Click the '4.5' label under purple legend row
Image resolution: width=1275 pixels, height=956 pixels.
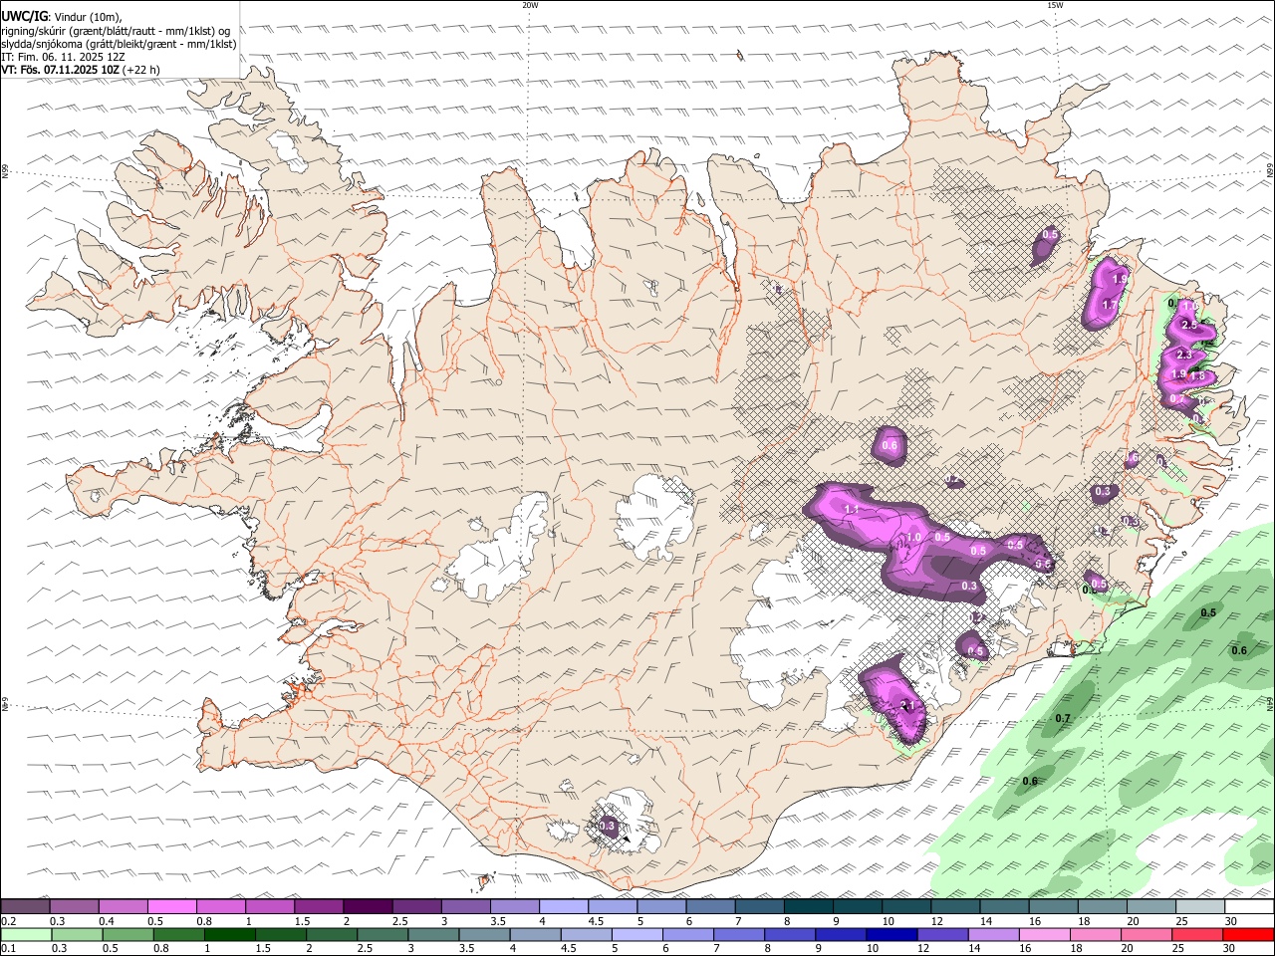pyautogui.click(x=597, y=921)
